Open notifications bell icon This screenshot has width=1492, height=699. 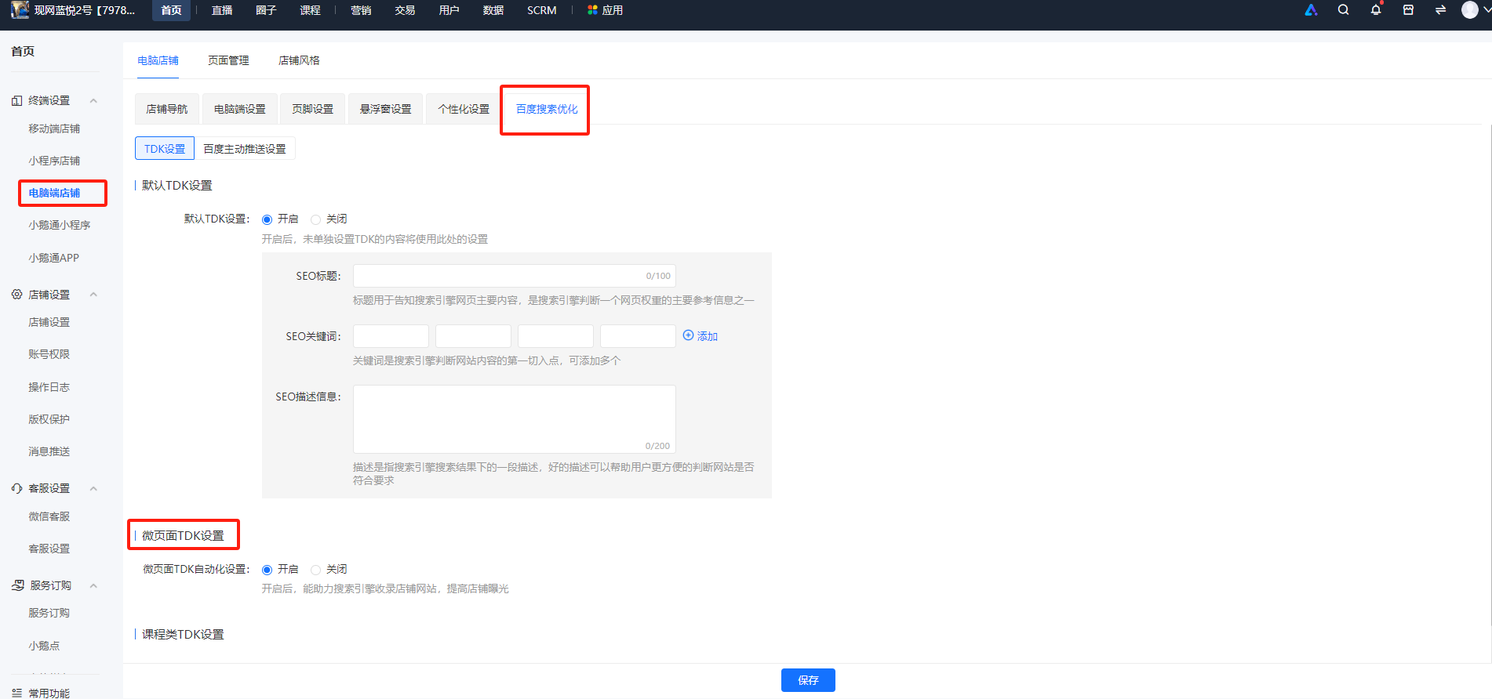point(1376,10)
